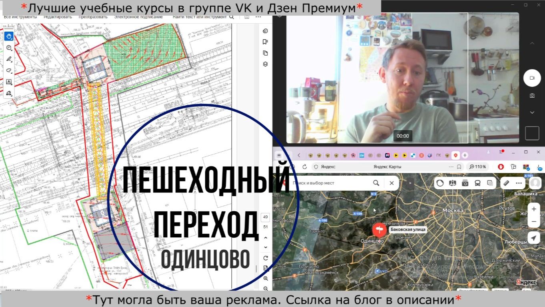Click my location arrow on map
Screen dimensions: 545x307
(x=534, y=238)
